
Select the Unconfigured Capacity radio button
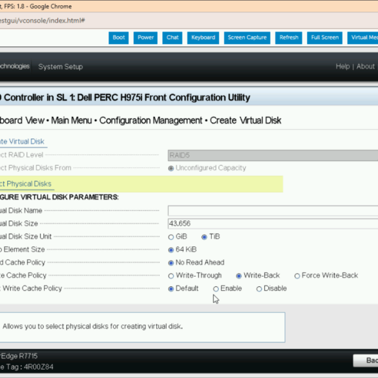click(171, 168)
